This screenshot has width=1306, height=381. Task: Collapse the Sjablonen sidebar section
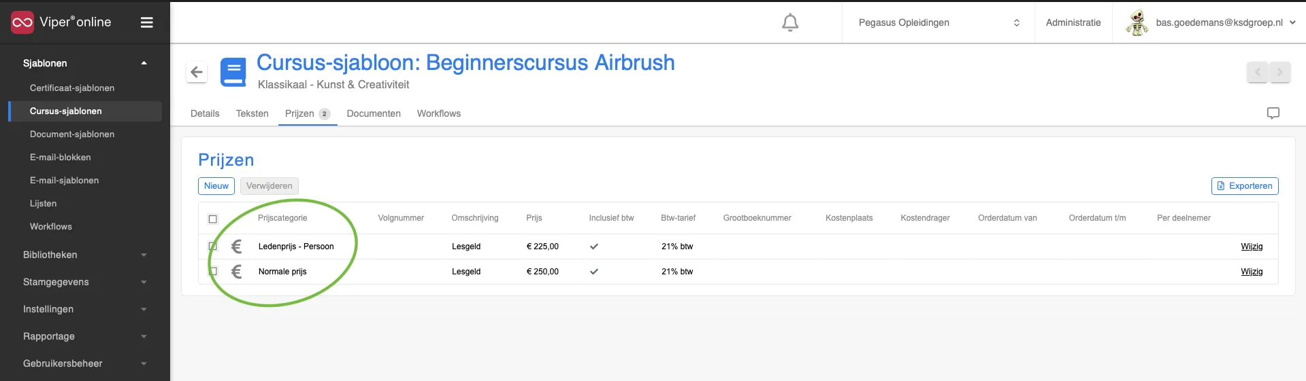(85, 63)
